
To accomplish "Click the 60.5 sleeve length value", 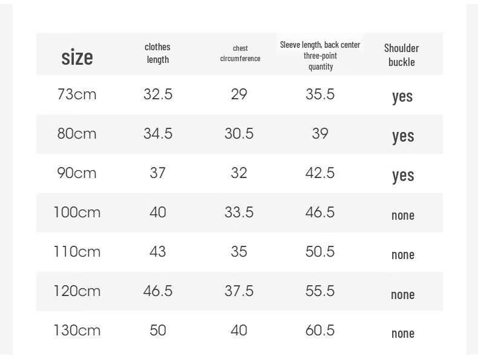I will pos(320,331).
